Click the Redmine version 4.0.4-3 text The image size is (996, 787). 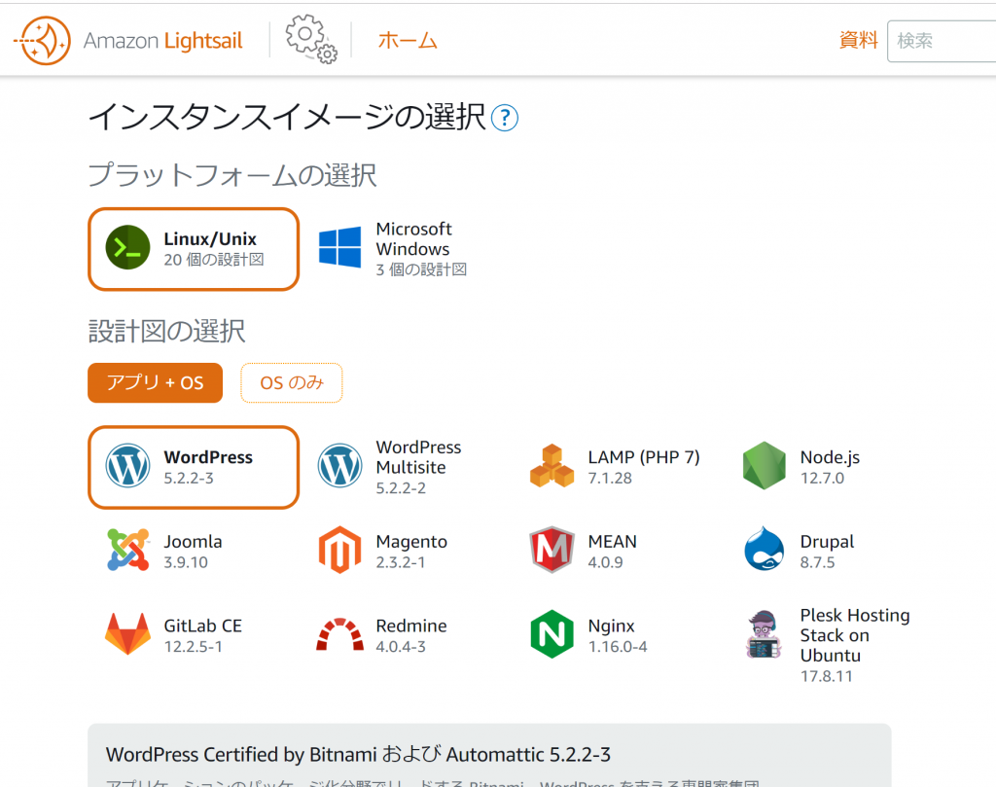pyautogui.click(x=401, y=647)
